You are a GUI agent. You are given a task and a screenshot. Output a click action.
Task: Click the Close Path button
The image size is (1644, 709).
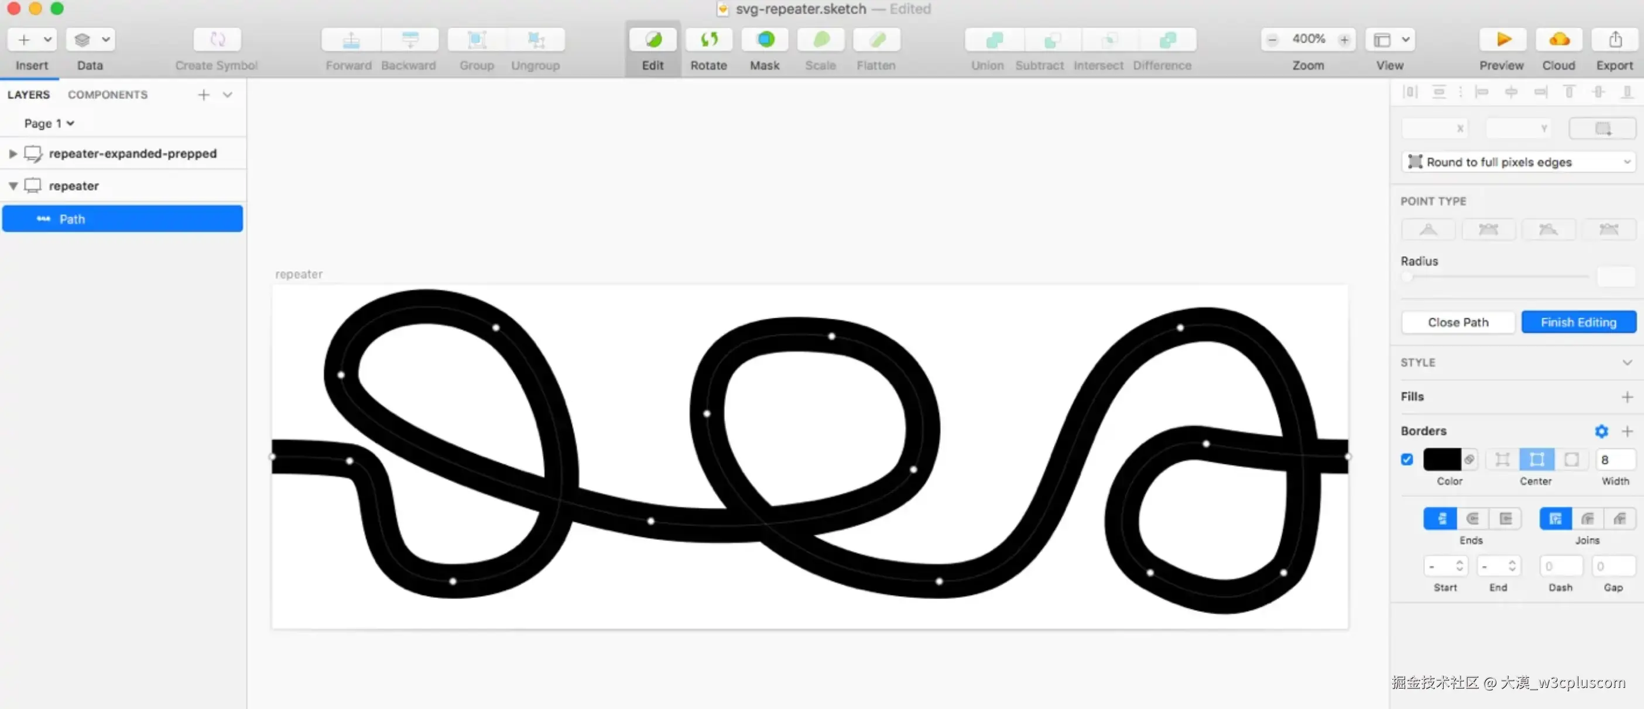click(x=1458, y=322)
